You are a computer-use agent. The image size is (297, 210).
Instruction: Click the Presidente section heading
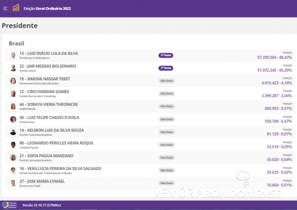pyautogui.click(x=20, y=25)
